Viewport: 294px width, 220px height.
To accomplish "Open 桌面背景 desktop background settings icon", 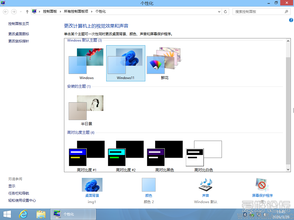I will (92, 185).
